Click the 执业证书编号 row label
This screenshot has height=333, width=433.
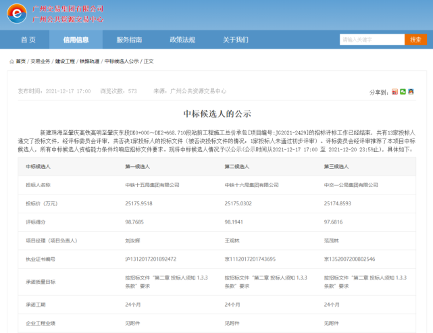(41, 259)
